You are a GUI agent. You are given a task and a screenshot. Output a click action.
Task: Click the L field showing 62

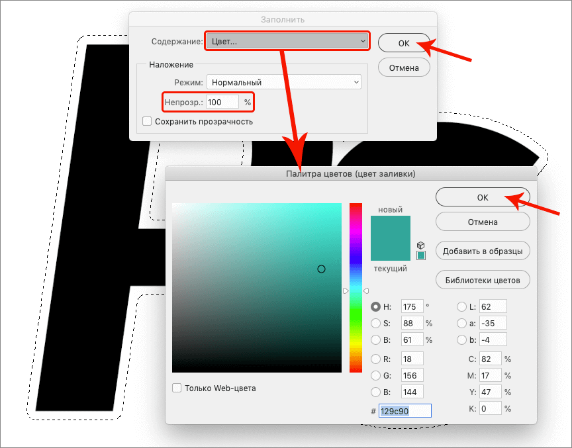pos(493,306)
